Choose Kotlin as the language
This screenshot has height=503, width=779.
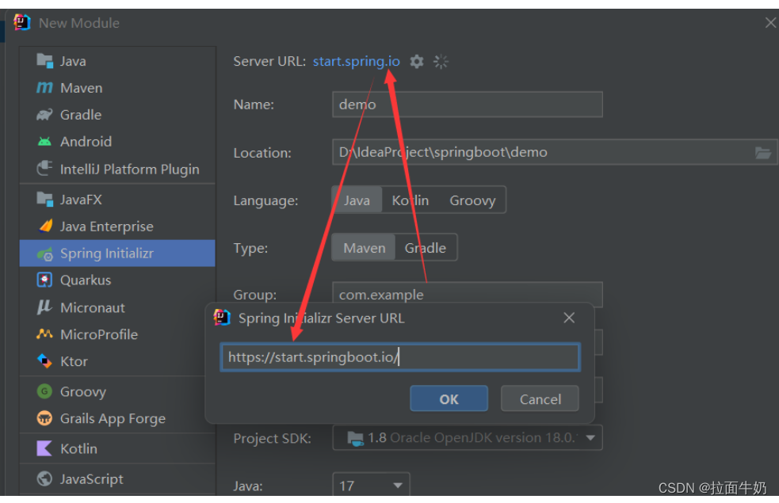411,200
